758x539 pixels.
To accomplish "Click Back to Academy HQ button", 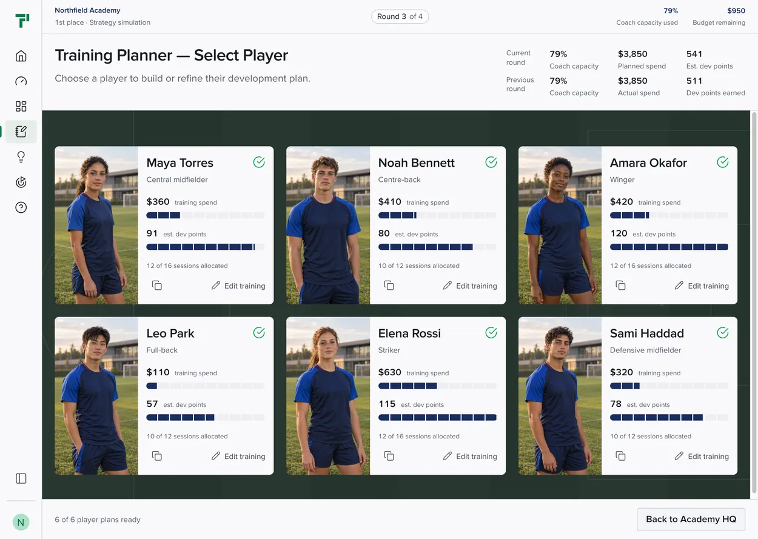I will click(x=691, y=519).
